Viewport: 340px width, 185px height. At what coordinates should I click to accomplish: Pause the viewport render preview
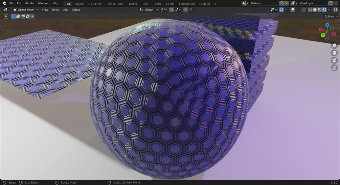click(x=336, y=10)
